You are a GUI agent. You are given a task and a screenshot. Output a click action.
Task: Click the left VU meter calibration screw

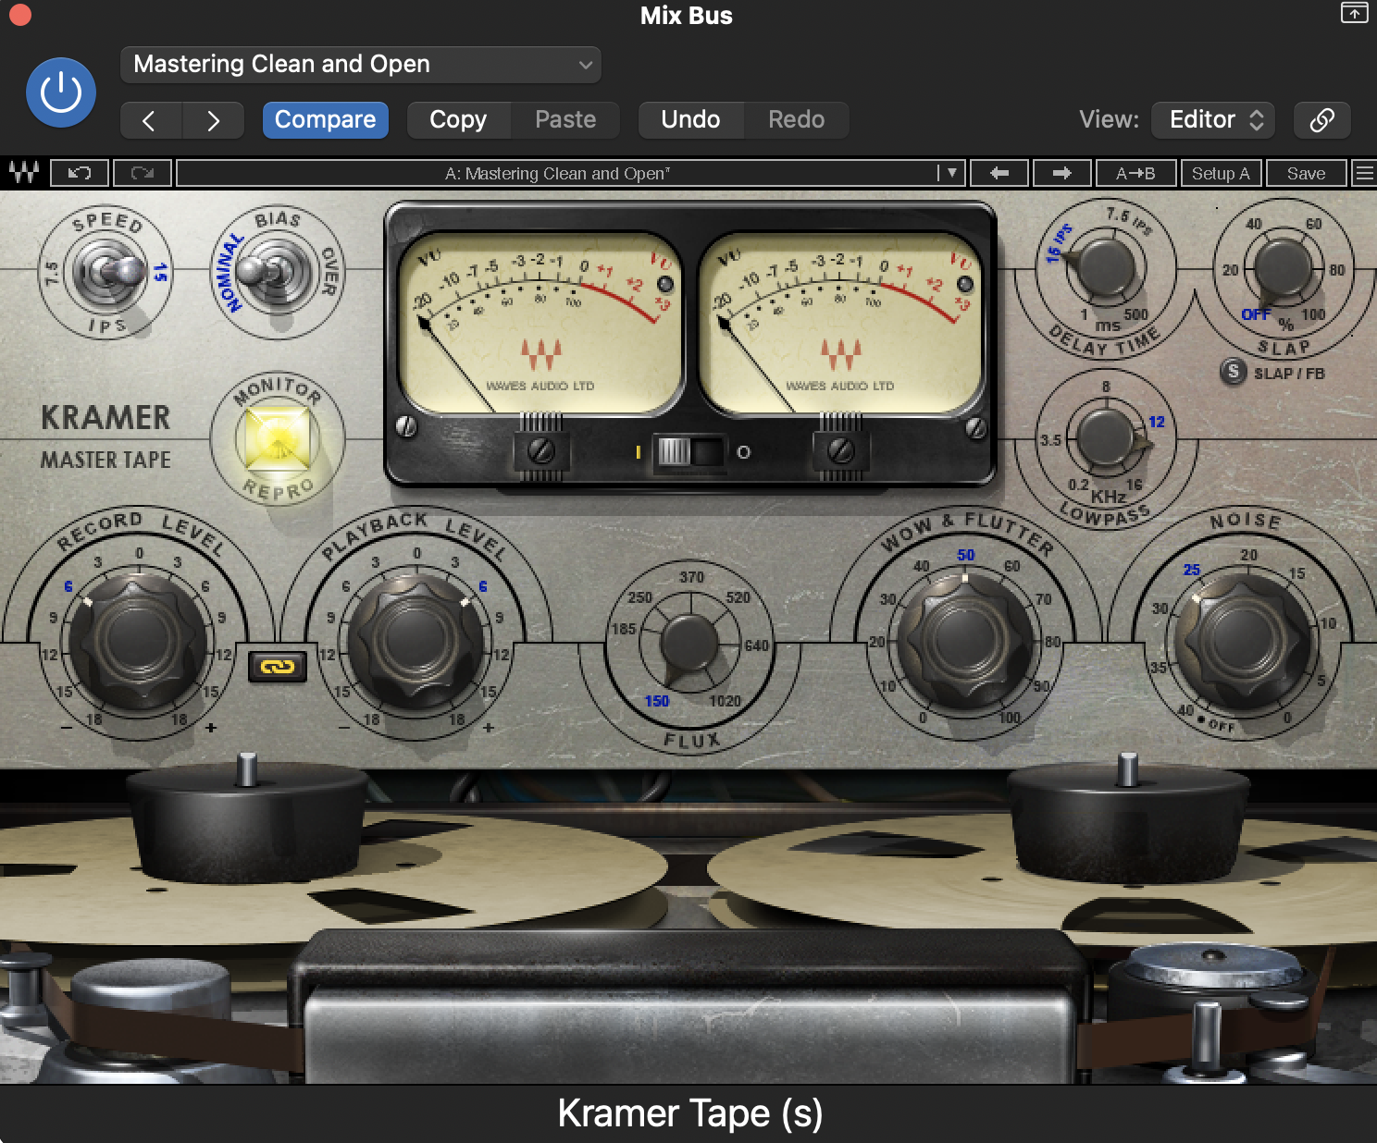click(x=541, y=450)
